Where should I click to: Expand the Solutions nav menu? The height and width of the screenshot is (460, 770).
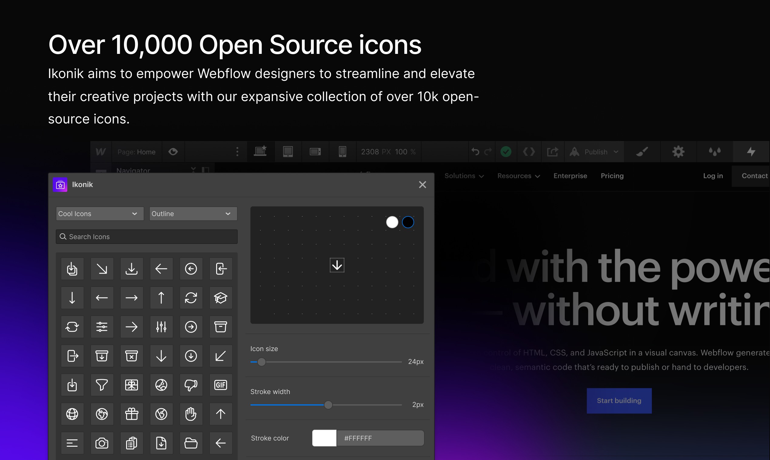pyautogui.click(x=464, y=176)
